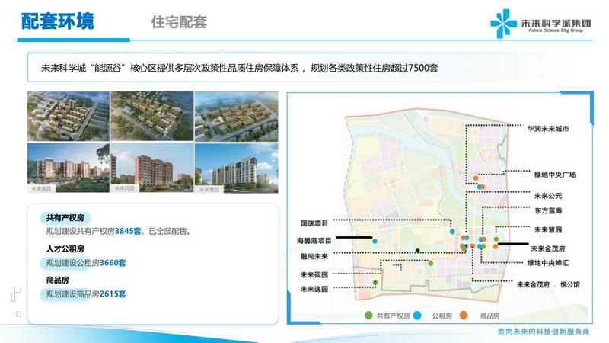609x343 pixels.
Task: Click the 公租房 legend text
Action: (442, 316)
